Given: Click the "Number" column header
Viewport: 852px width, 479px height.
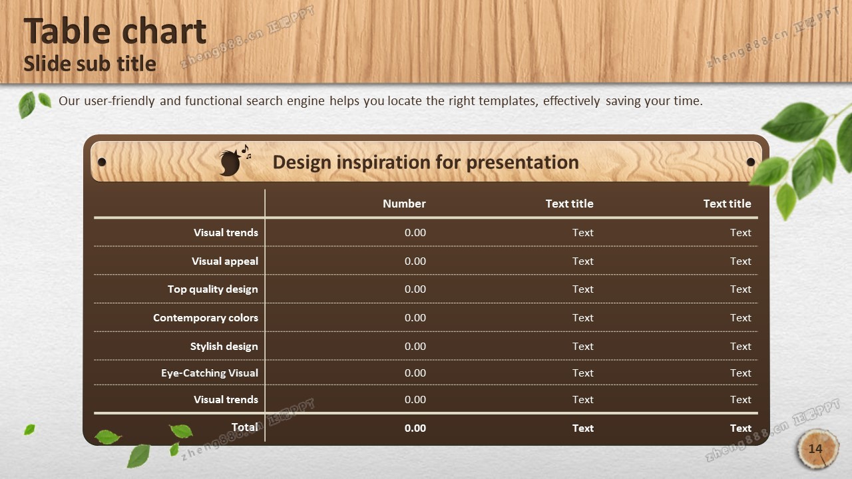Looking at the screenshot, I should click(403, 204).
